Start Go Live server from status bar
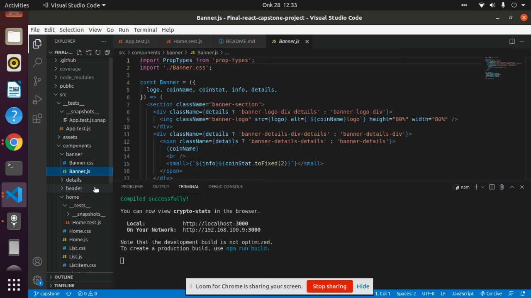The width and height of the screenshot is (531, 298). click(x=491, y=293)
